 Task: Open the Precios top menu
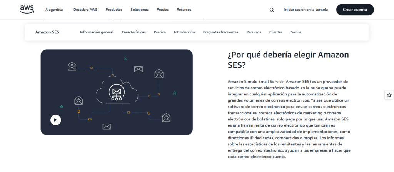162,10
